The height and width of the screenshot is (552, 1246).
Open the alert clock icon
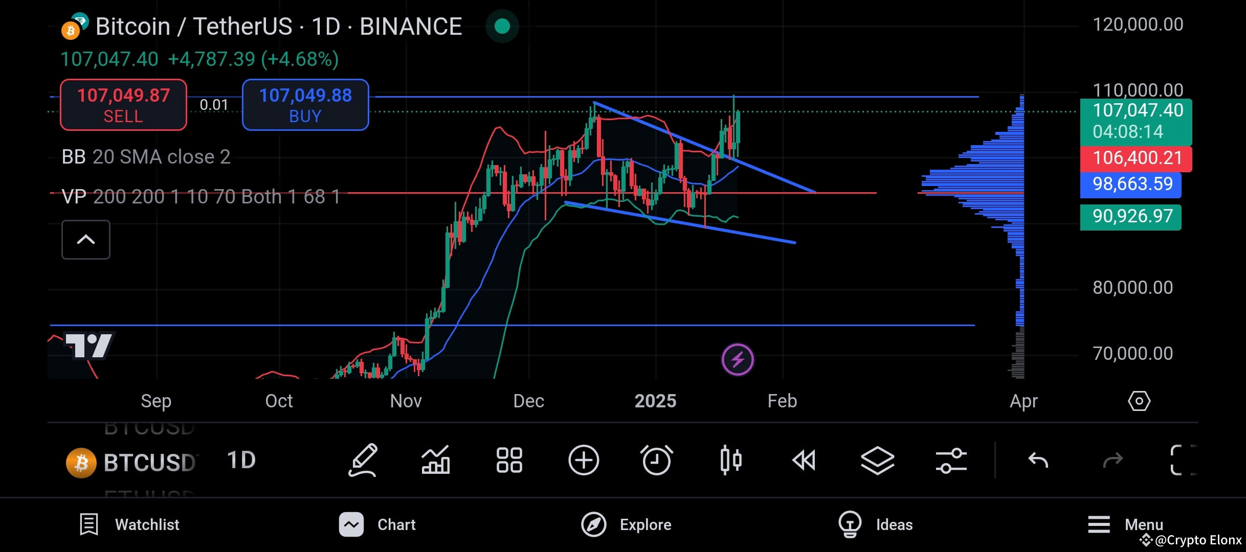tap(657, 460)
